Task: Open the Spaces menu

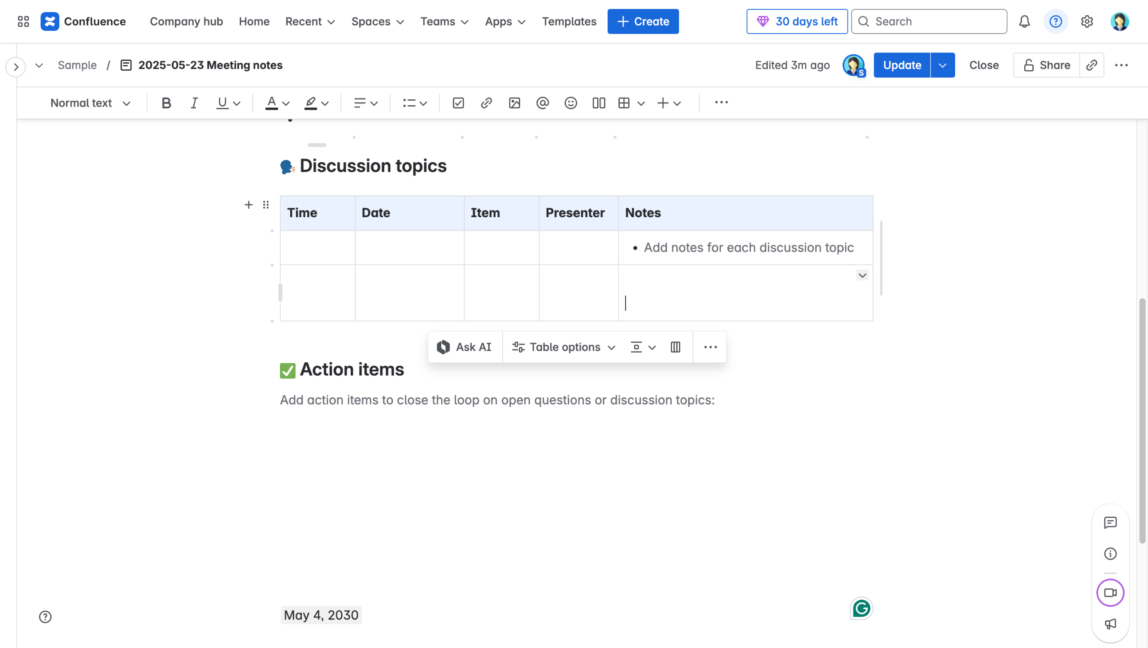Action: tap(378, 21)
